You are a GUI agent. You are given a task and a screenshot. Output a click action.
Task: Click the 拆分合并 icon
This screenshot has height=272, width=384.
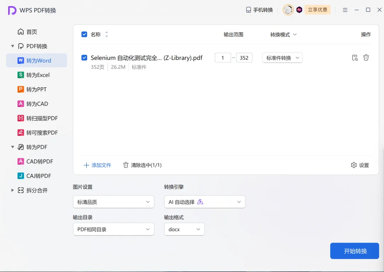click(x=21, y=190)
